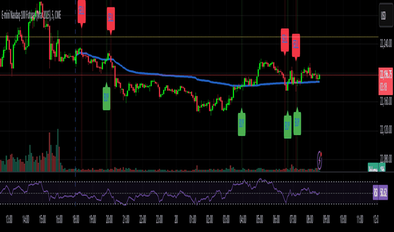
Task: Click the 02:00 time axis label
Action: coord(209,219)
